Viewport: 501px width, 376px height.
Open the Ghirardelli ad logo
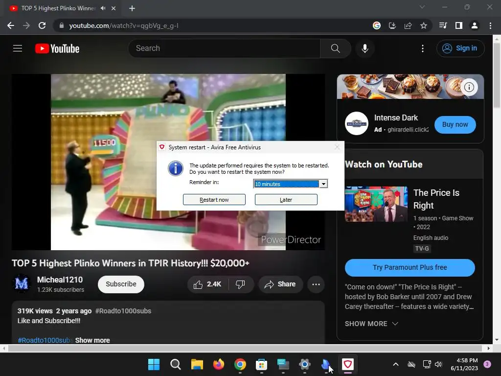pos(357,123)
